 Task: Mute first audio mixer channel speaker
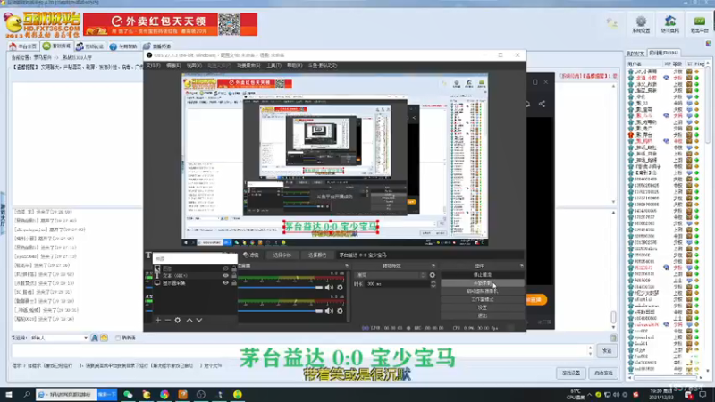329,287
